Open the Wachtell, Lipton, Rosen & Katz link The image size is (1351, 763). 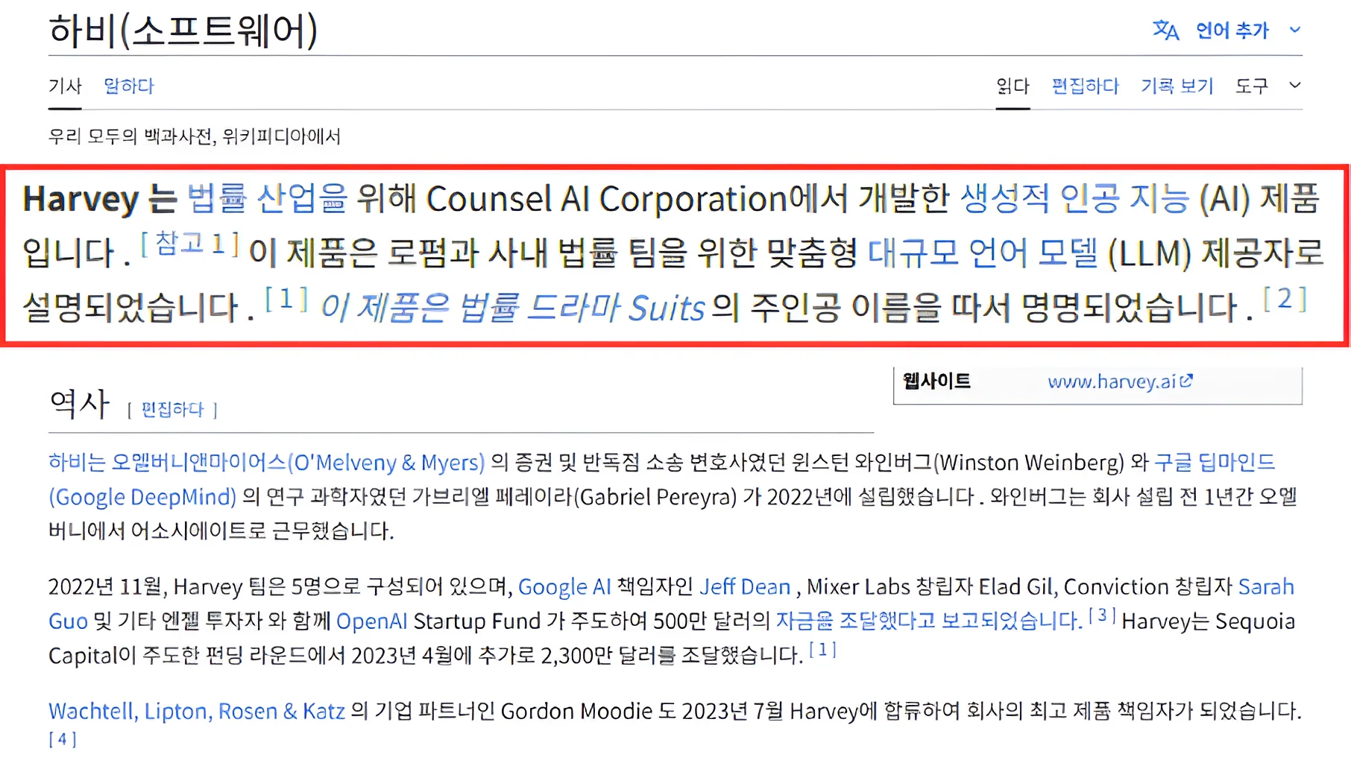click(197, 711)
